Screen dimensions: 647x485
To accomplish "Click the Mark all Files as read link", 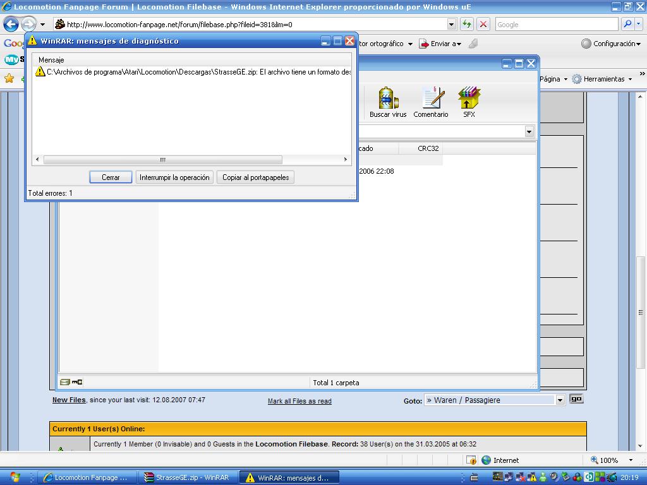I will click(x=299, y=401).
